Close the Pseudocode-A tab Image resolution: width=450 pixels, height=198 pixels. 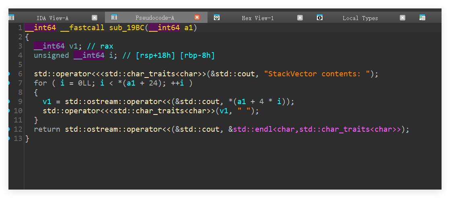click(197, 18)
